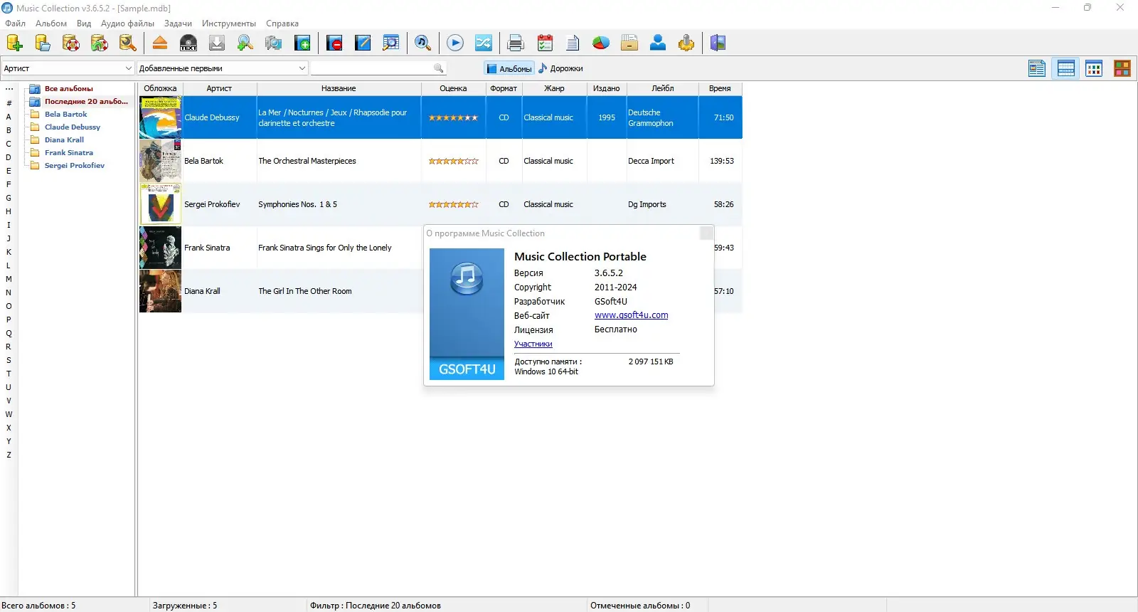The width and height of the screenshot is (1138, 612).
Task: Click the magnifier with green plus icon
Action: pos(245,43)
